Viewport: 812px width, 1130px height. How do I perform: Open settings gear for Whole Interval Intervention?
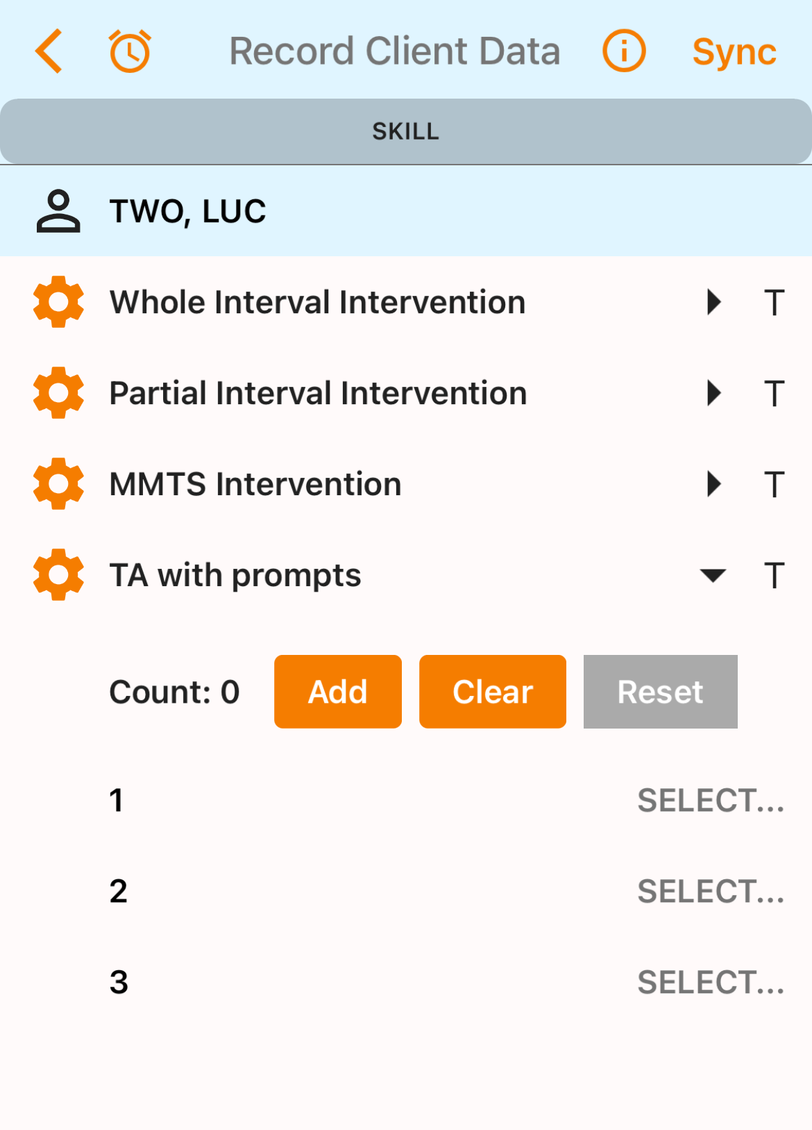(x=58, y=302)
